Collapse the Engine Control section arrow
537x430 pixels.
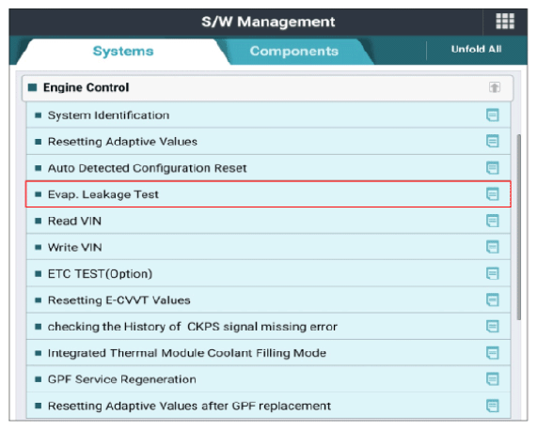(494, 87)
